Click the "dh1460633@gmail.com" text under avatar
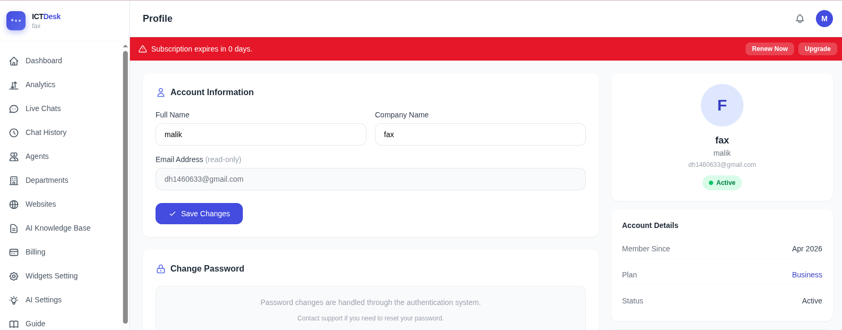Image resolution: width=842 pixels, height=330 pixels. [x=722, y=165]
